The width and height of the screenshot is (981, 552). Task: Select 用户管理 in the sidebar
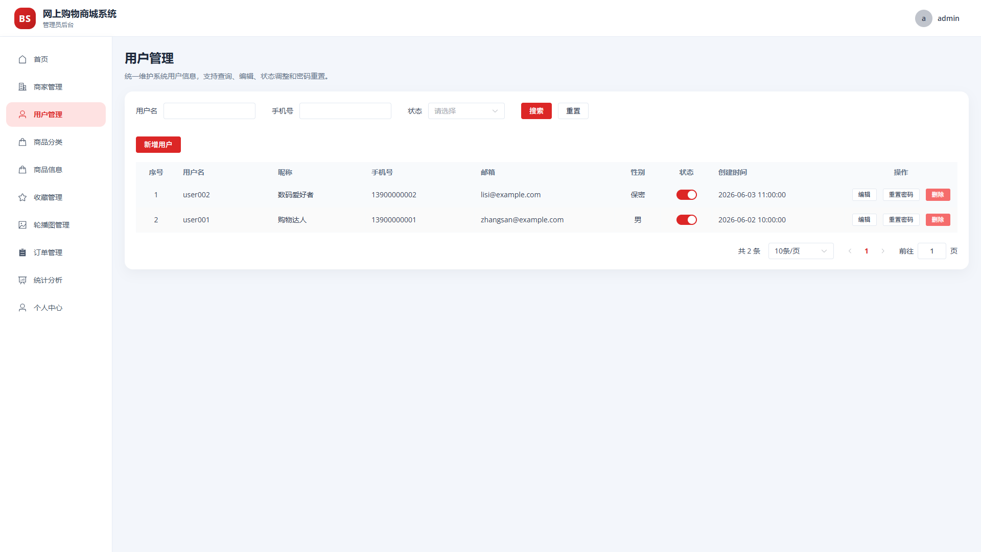click(x=56, y=114)
